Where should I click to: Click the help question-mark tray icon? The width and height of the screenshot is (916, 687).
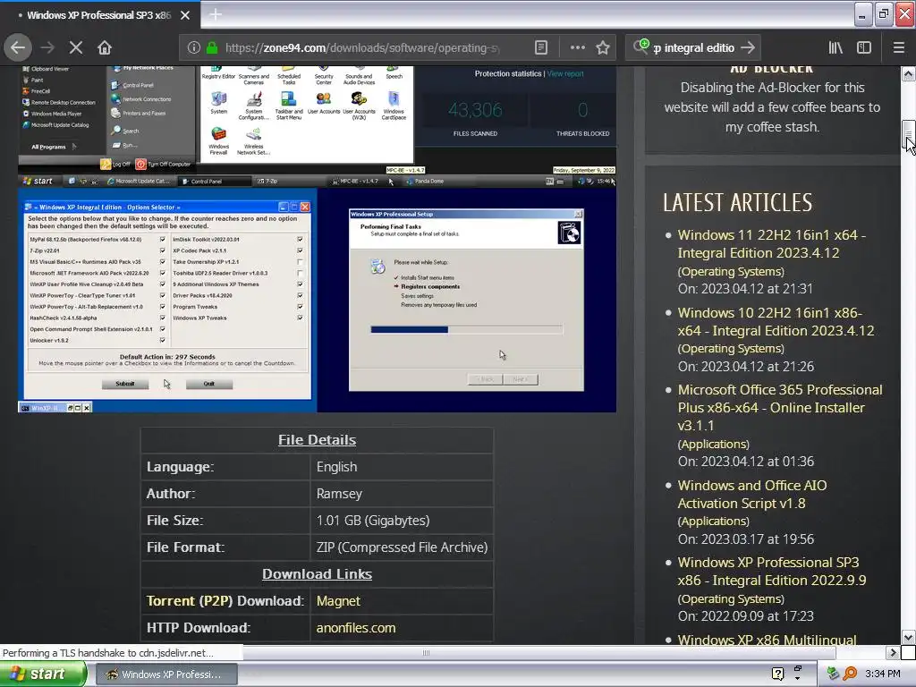[777, 674]
